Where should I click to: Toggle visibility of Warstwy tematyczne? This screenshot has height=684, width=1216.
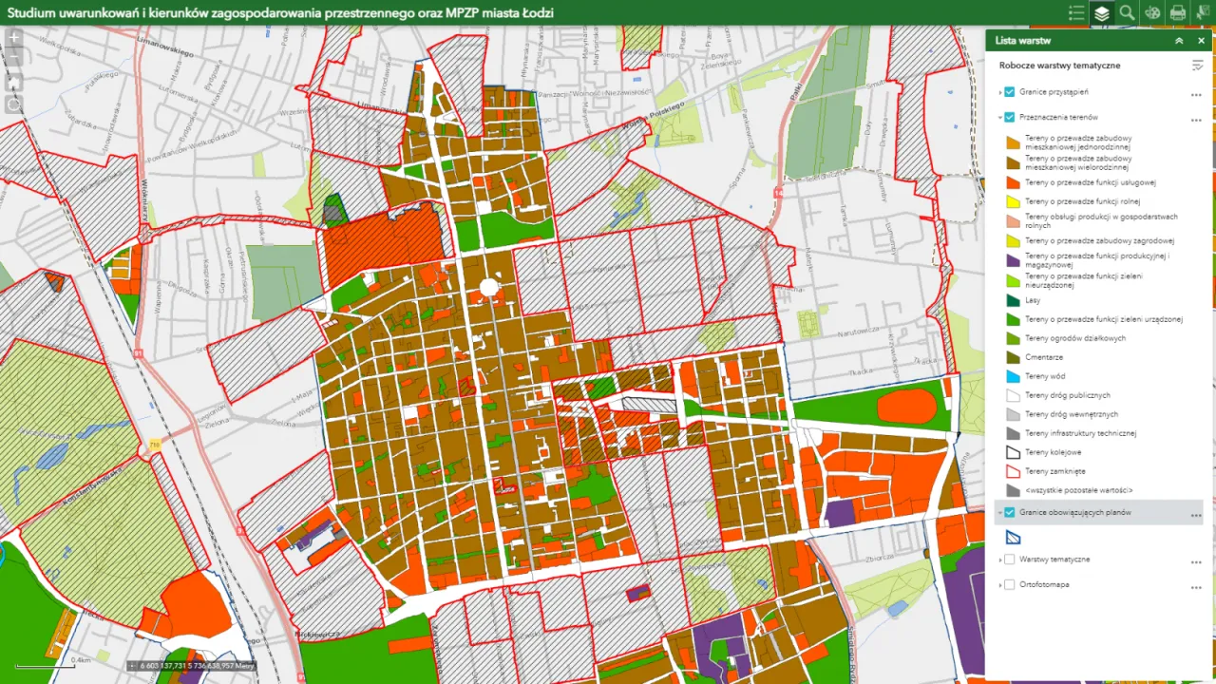pos(1009,560)
